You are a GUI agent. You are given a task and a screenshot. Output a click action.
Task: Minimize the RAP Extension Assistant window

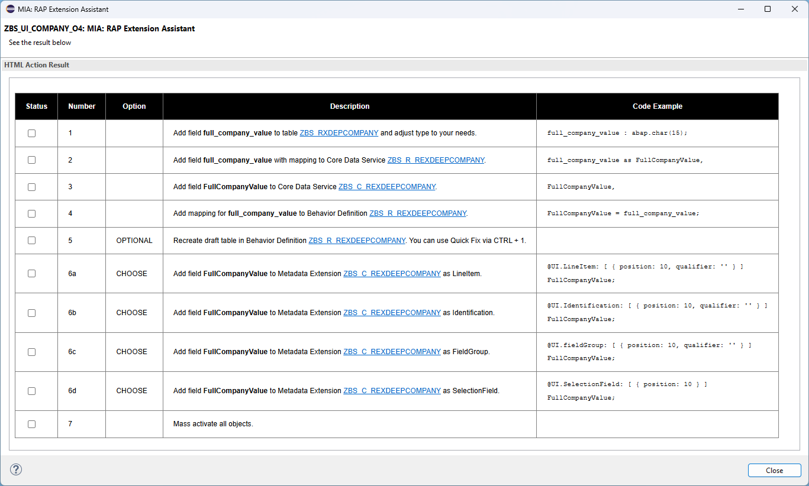point(740,9)
